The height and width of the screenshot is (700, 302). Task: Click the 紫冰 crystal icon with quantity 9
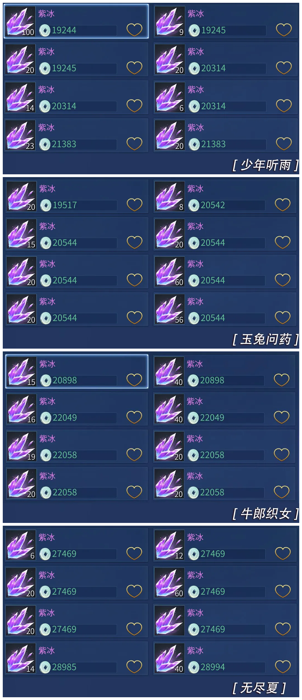(x=170, y=21)
